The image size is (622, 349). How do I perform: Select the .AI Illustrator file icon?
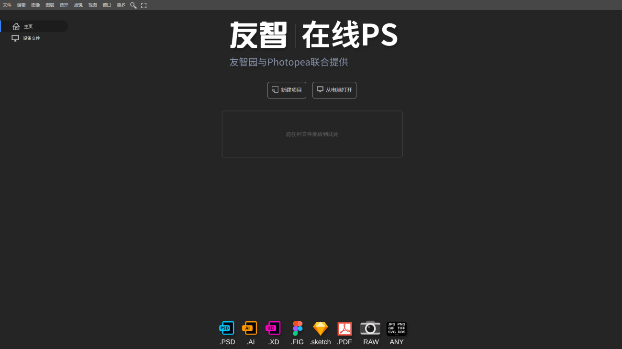pyautogui.click(x=249, y=328)
